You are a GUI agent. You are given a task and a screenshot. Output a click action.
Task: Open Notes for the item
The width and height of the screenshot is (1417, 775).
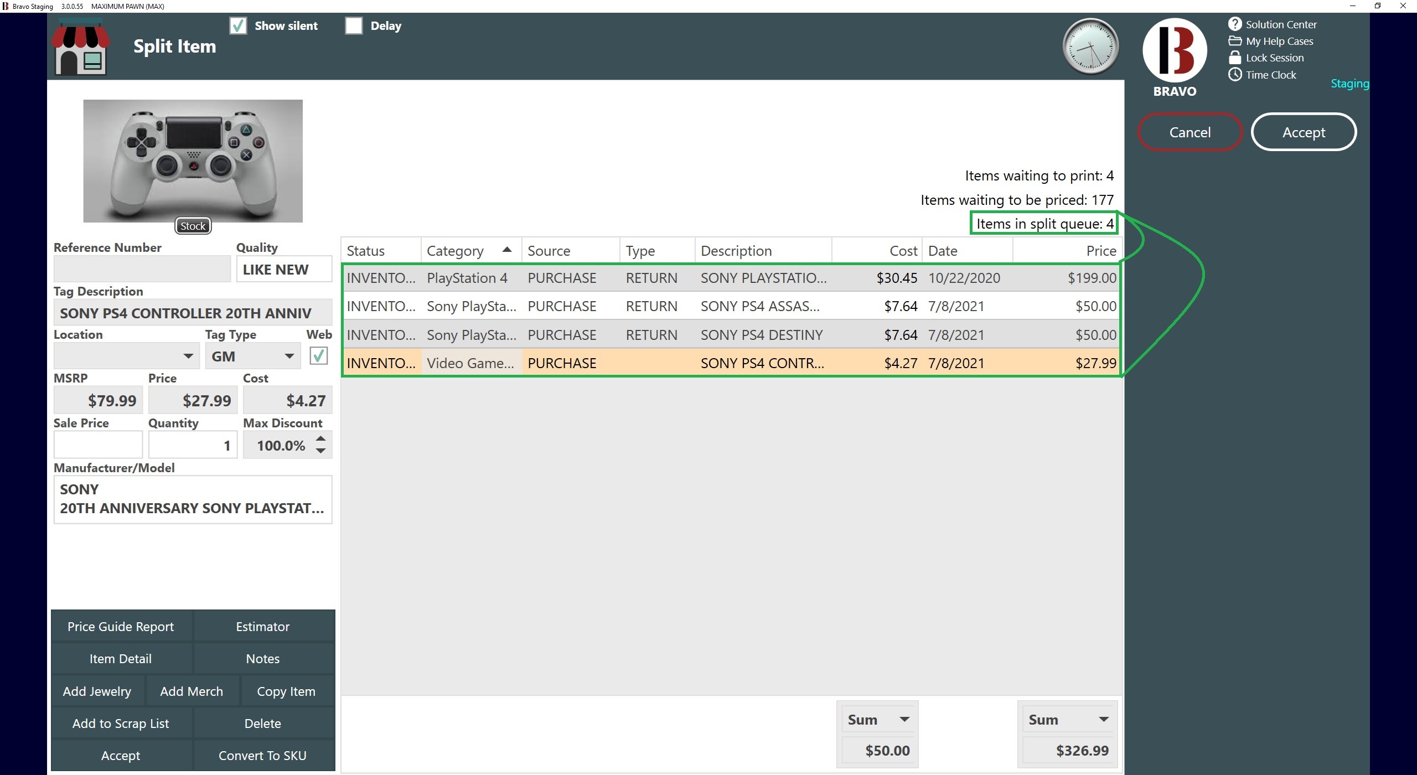point(263,658)
